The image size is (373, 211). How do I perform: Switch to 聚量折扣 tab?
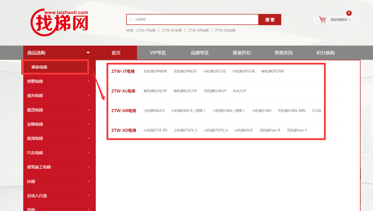(242, 53)
